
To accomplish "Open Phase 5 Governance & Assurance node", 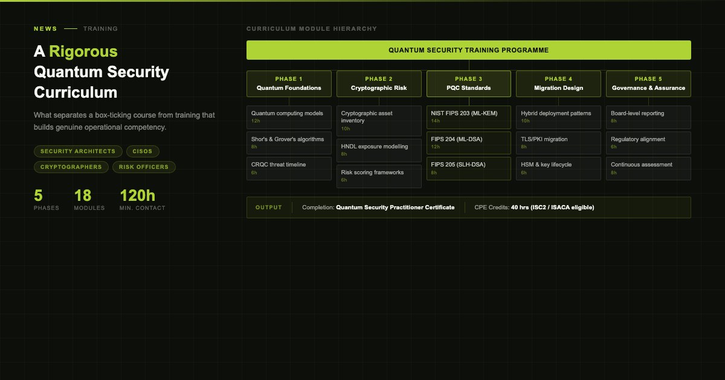I will (648, 84).
